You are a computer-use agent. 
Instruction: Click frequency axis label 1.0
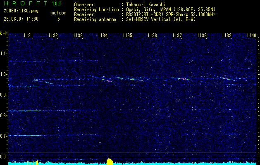[x=3, y=74]
